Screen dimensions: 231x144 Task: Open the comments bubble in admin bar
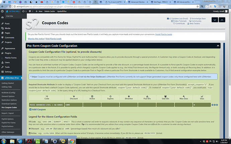(31, 11)
